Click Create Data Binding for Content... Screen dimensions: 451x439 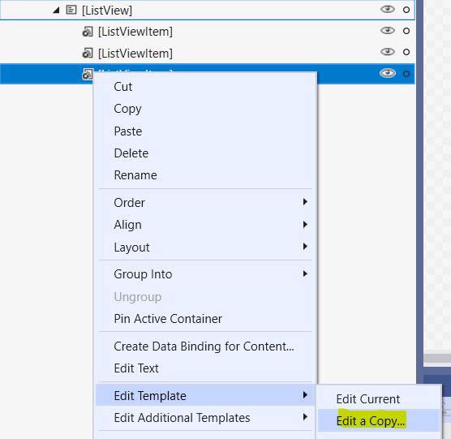pyautogui.click(x=205, y=346)
